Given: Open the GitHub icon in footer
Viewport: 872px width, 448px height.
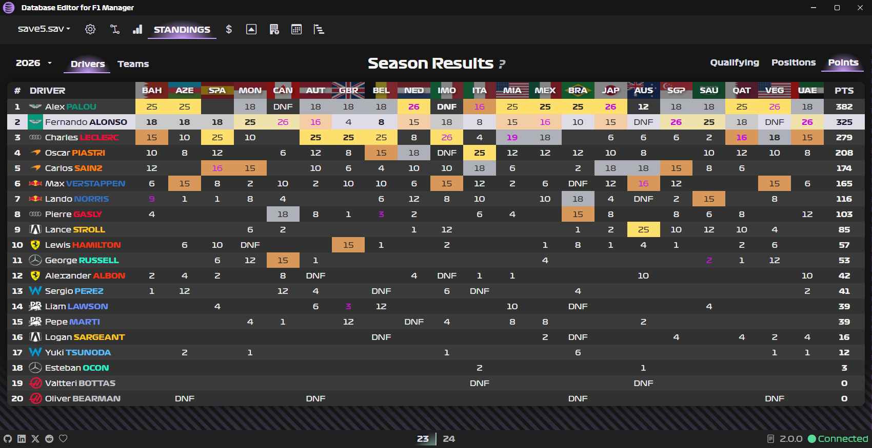Looking at the screenshot, I should (8, 438).
